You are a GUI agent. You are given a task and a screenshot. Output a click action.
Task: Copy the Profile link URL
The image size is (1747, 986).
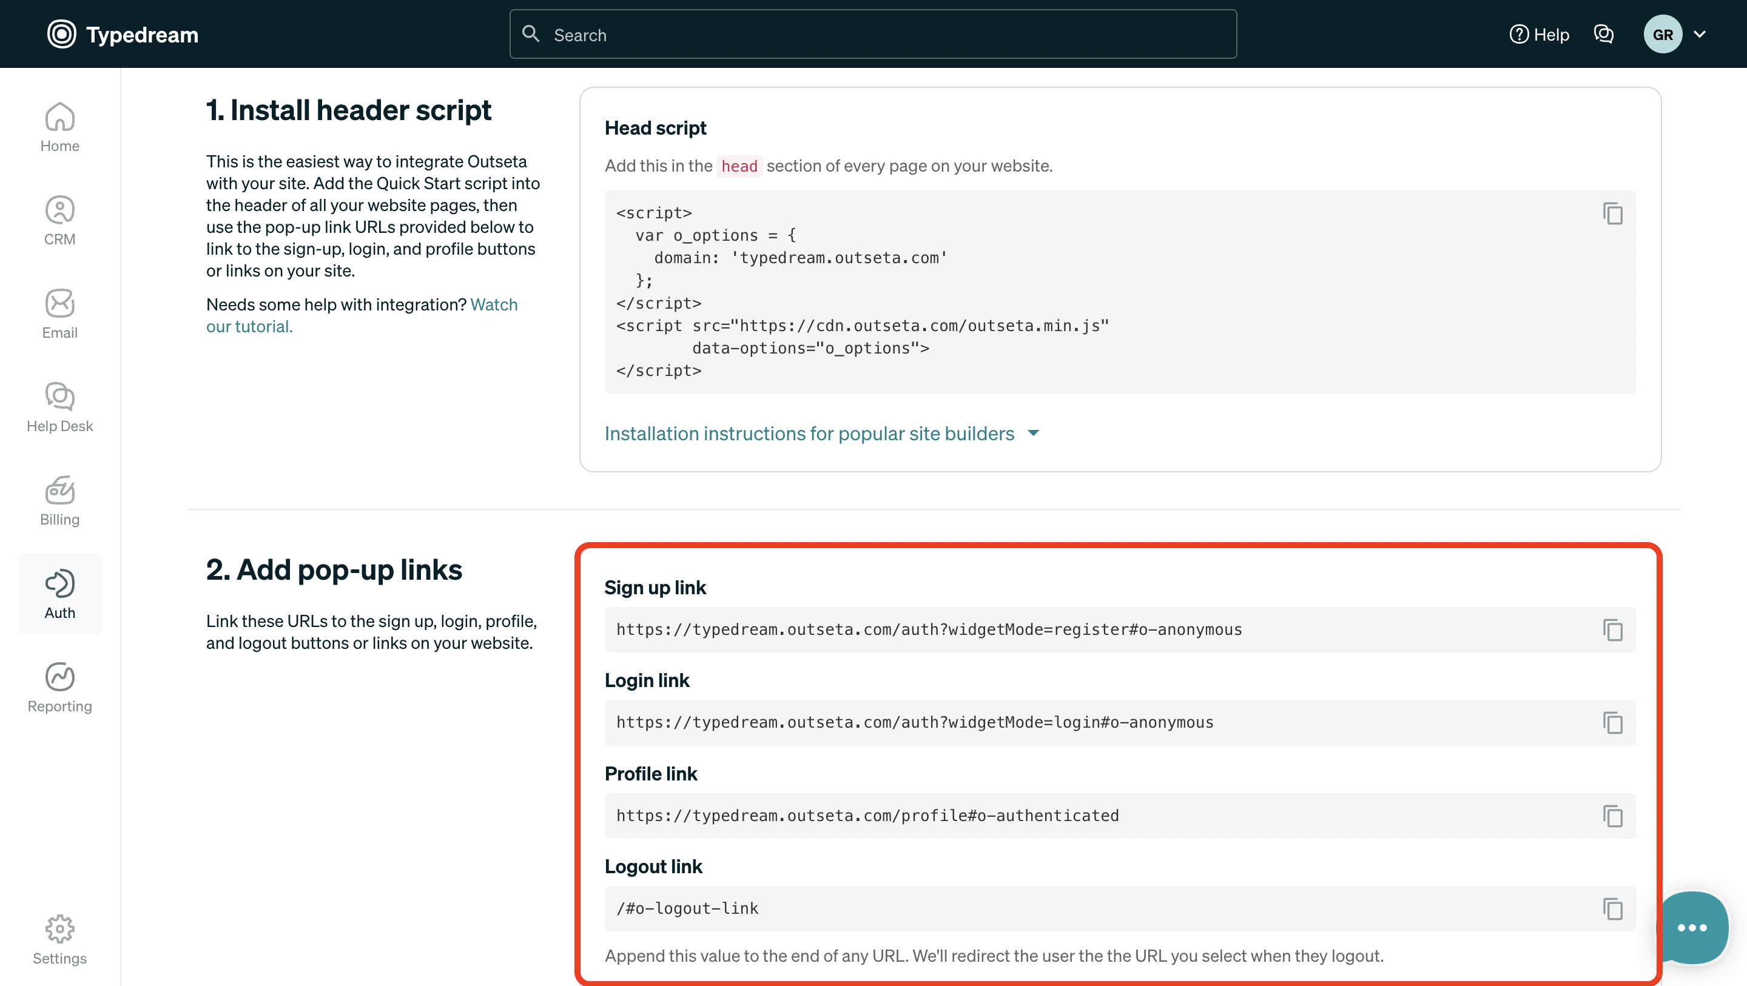click(1612, 816)
